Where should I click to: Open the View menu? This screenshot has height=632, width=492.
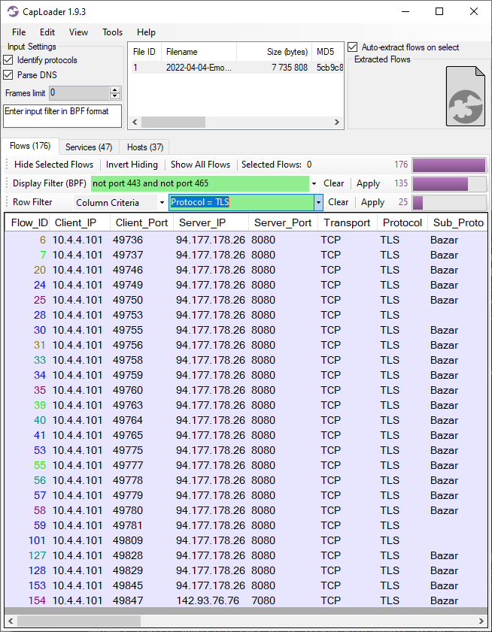[x=78, y=32]
